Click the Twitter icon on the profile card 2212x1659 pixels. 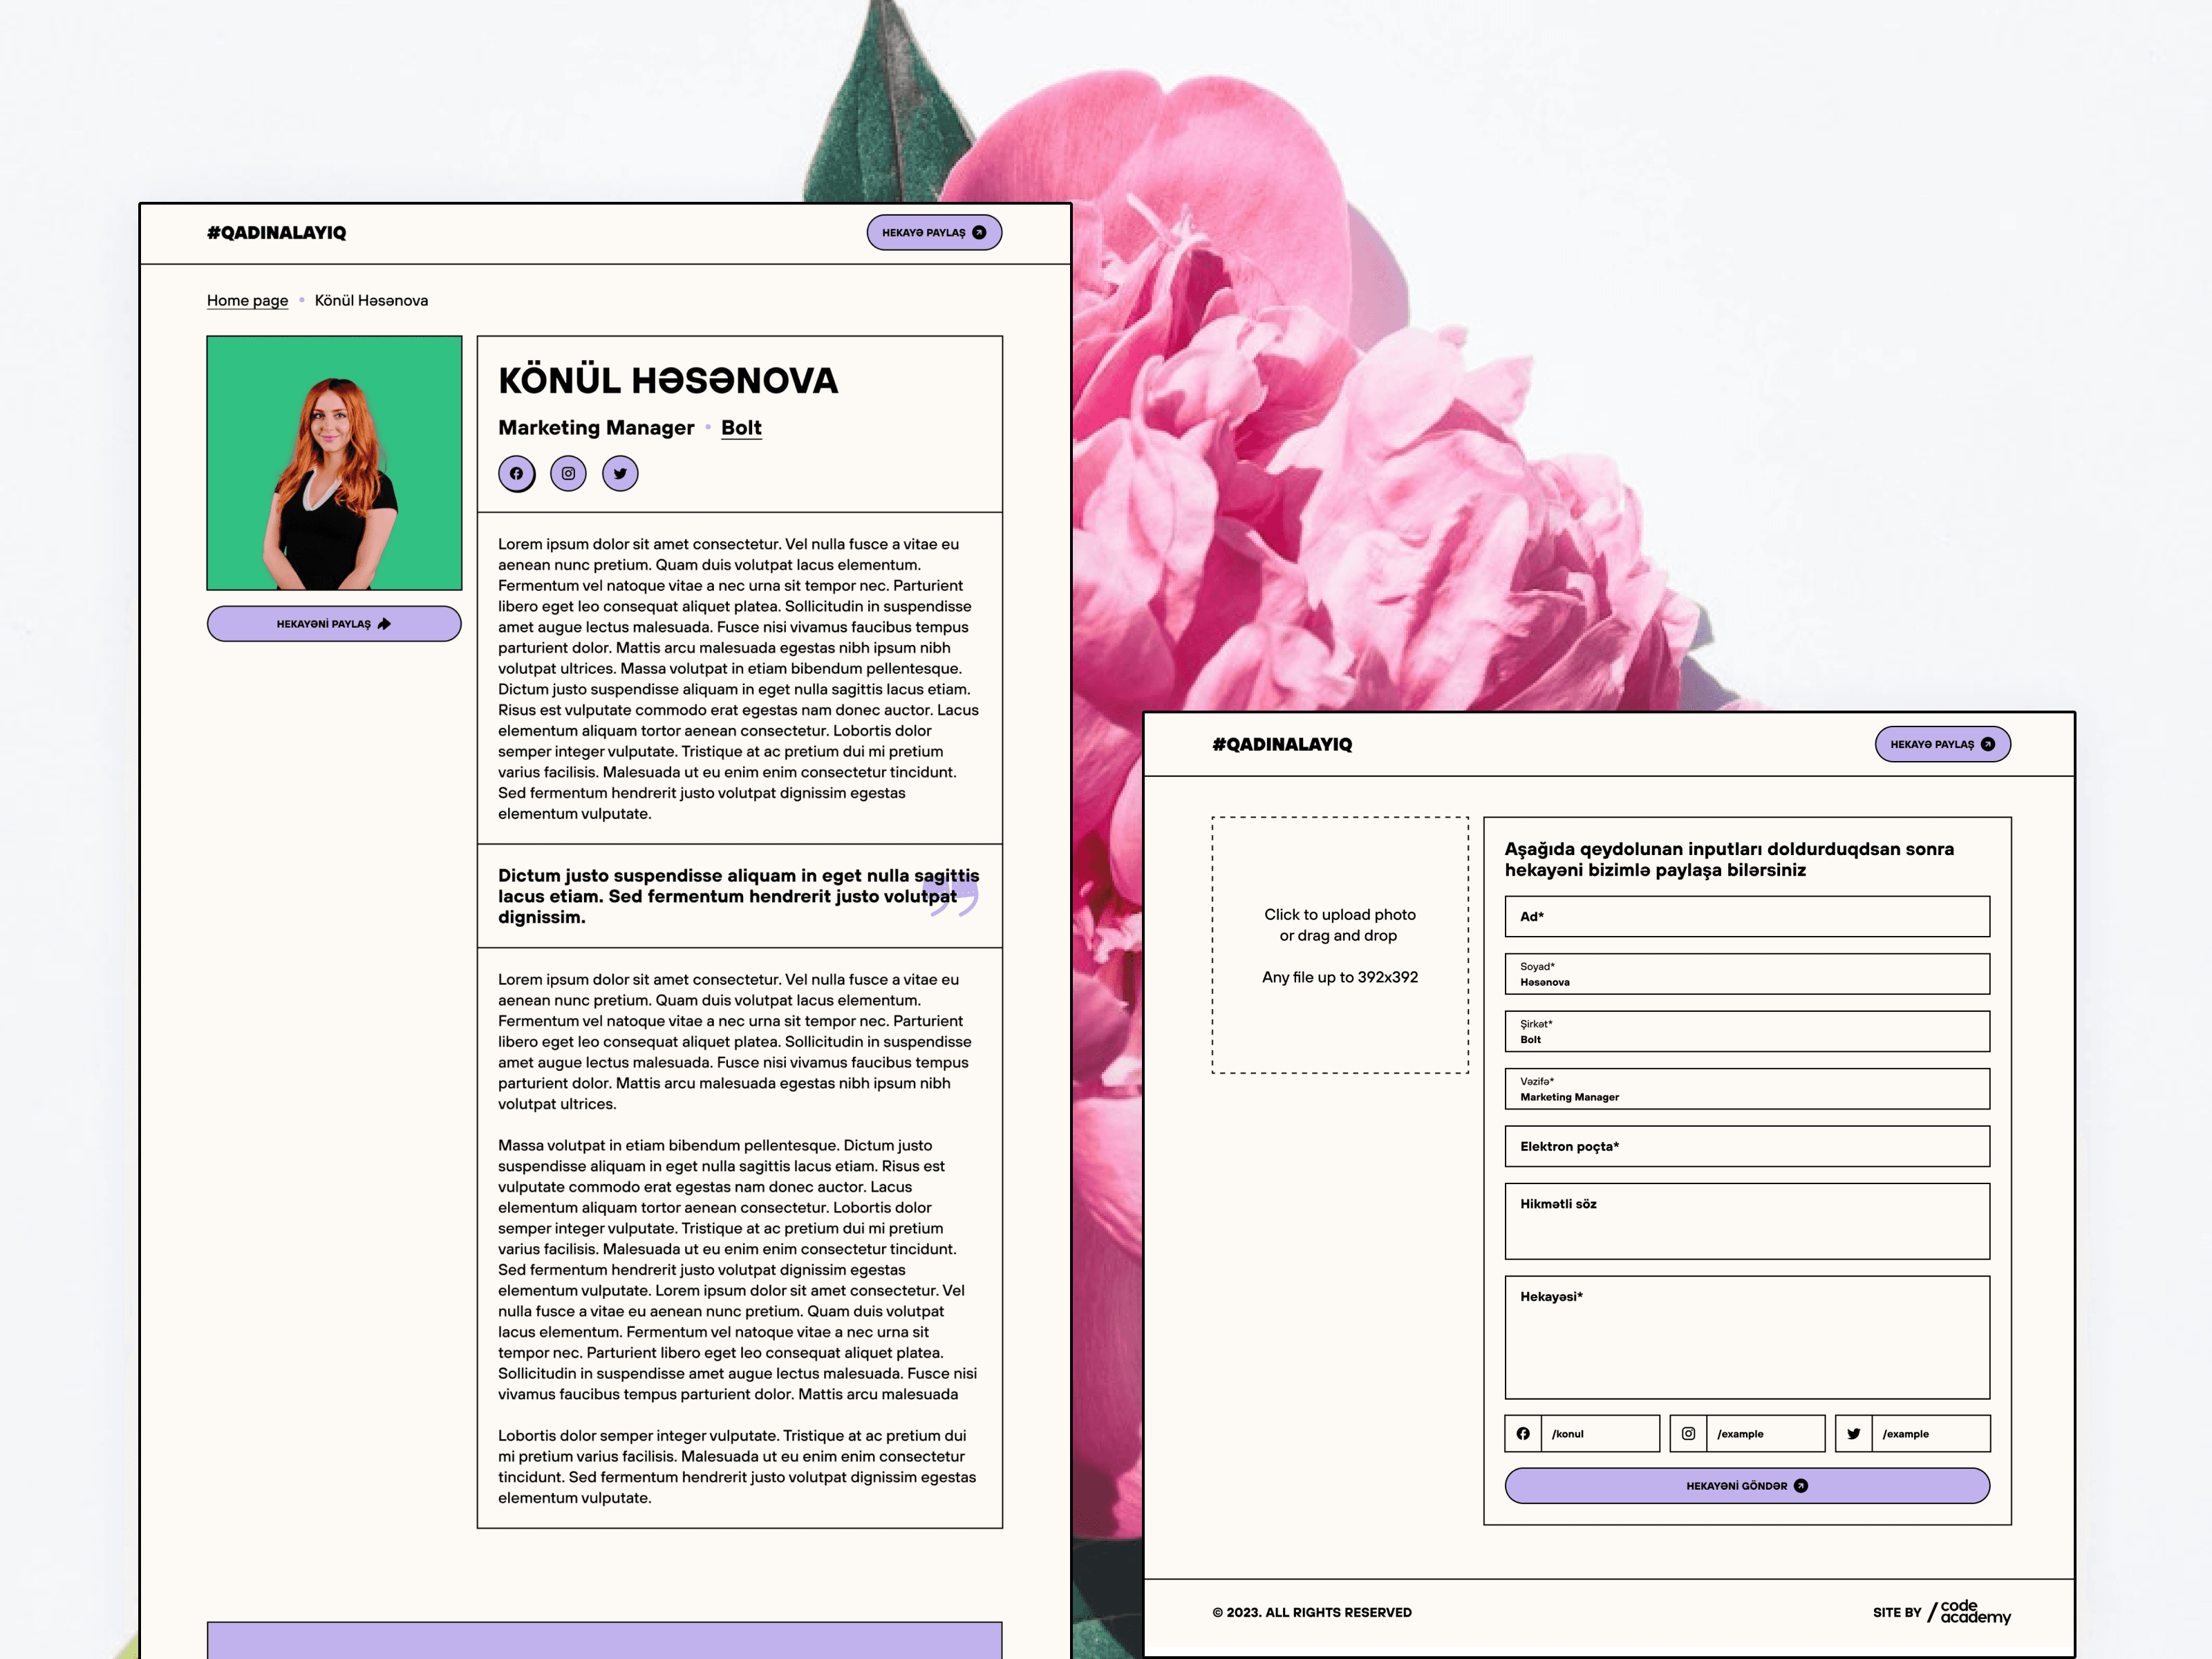(x=620, y=474)
